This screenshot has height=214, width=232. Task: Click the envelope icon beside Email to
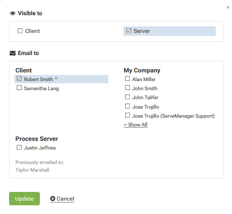tap(13, 53)
